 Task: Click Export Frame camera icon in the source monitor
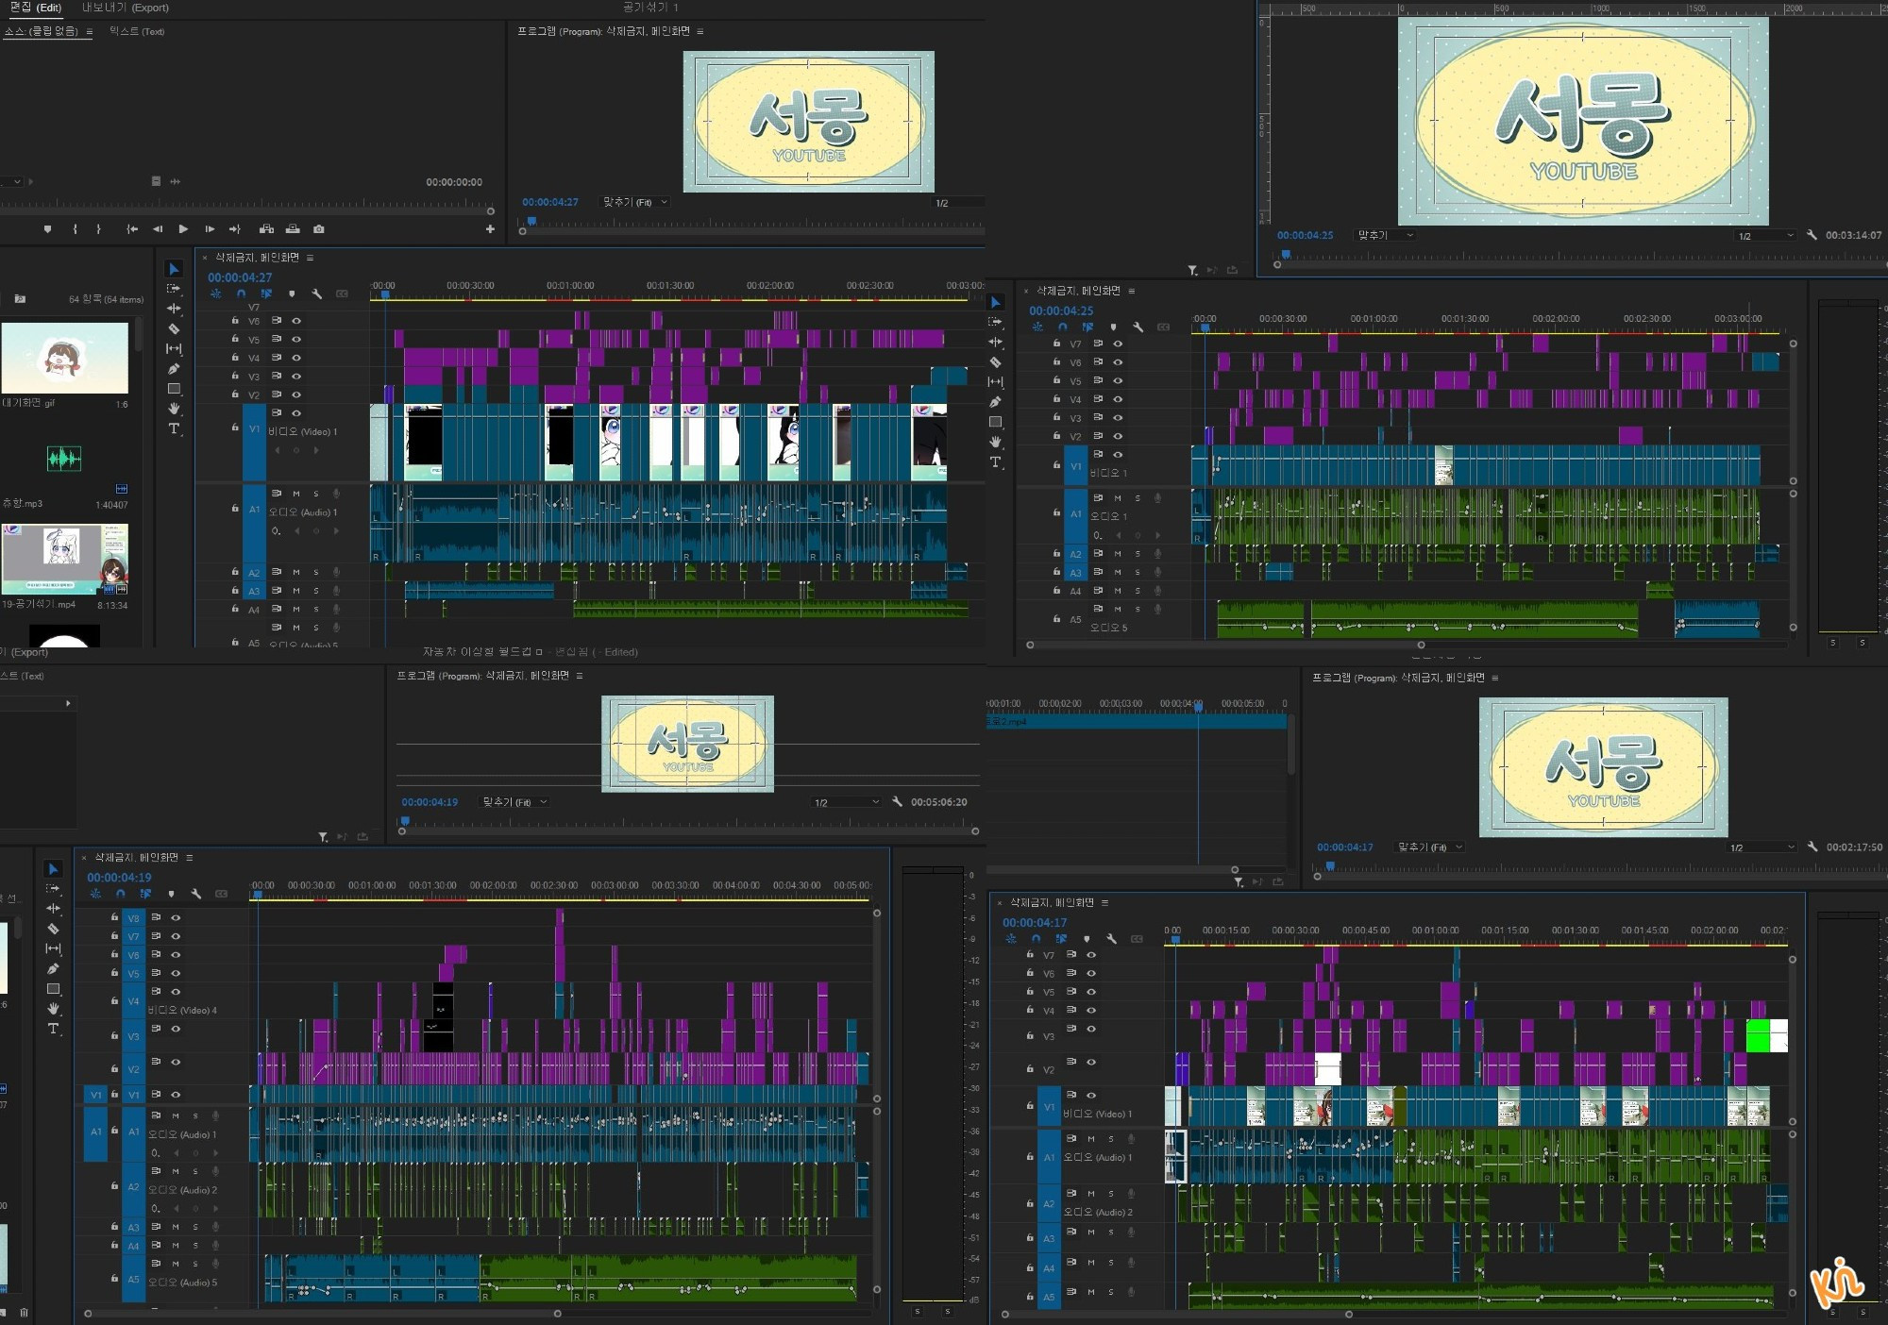pos(319,229)
